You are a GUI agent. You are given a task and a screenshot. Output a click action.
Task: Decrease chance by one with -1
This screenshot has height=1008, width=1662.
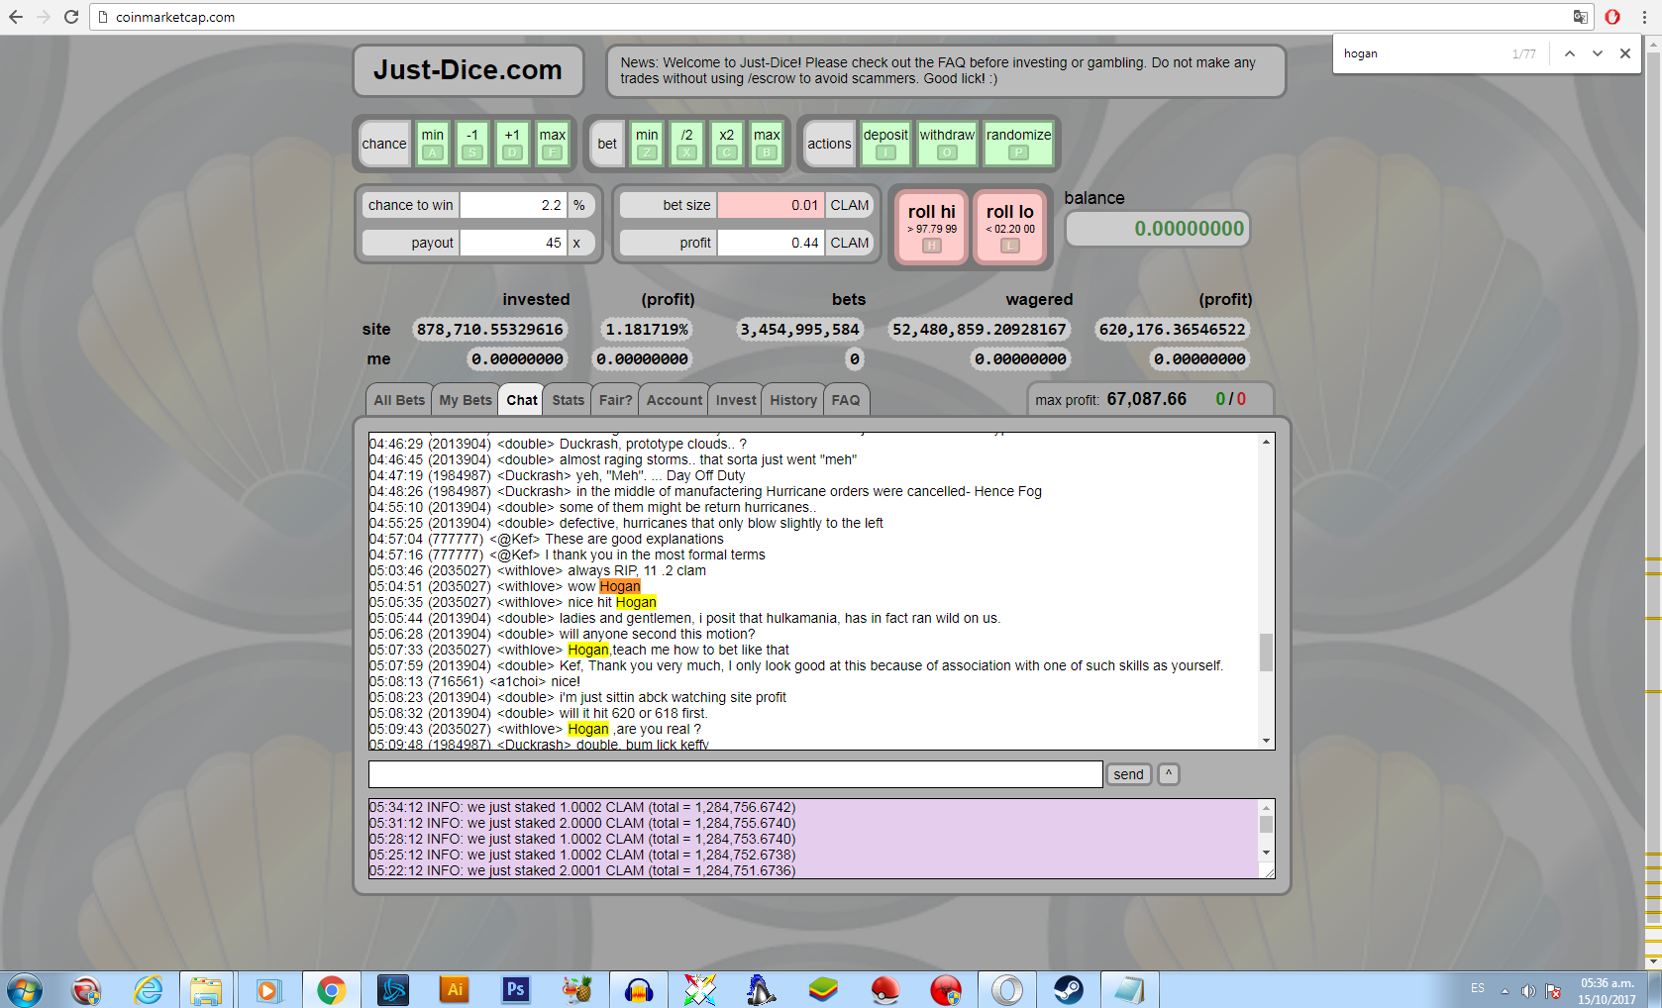(x=472, y=144)
